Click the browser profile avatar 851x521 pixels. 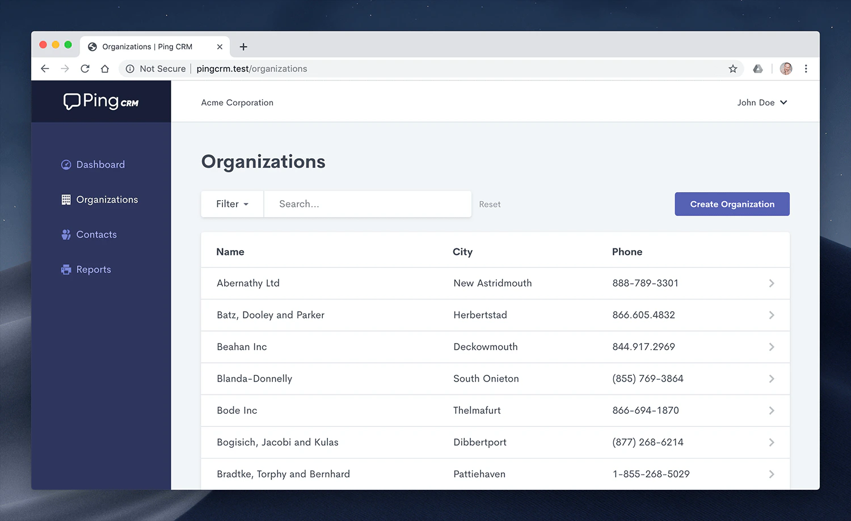(786, 68)
